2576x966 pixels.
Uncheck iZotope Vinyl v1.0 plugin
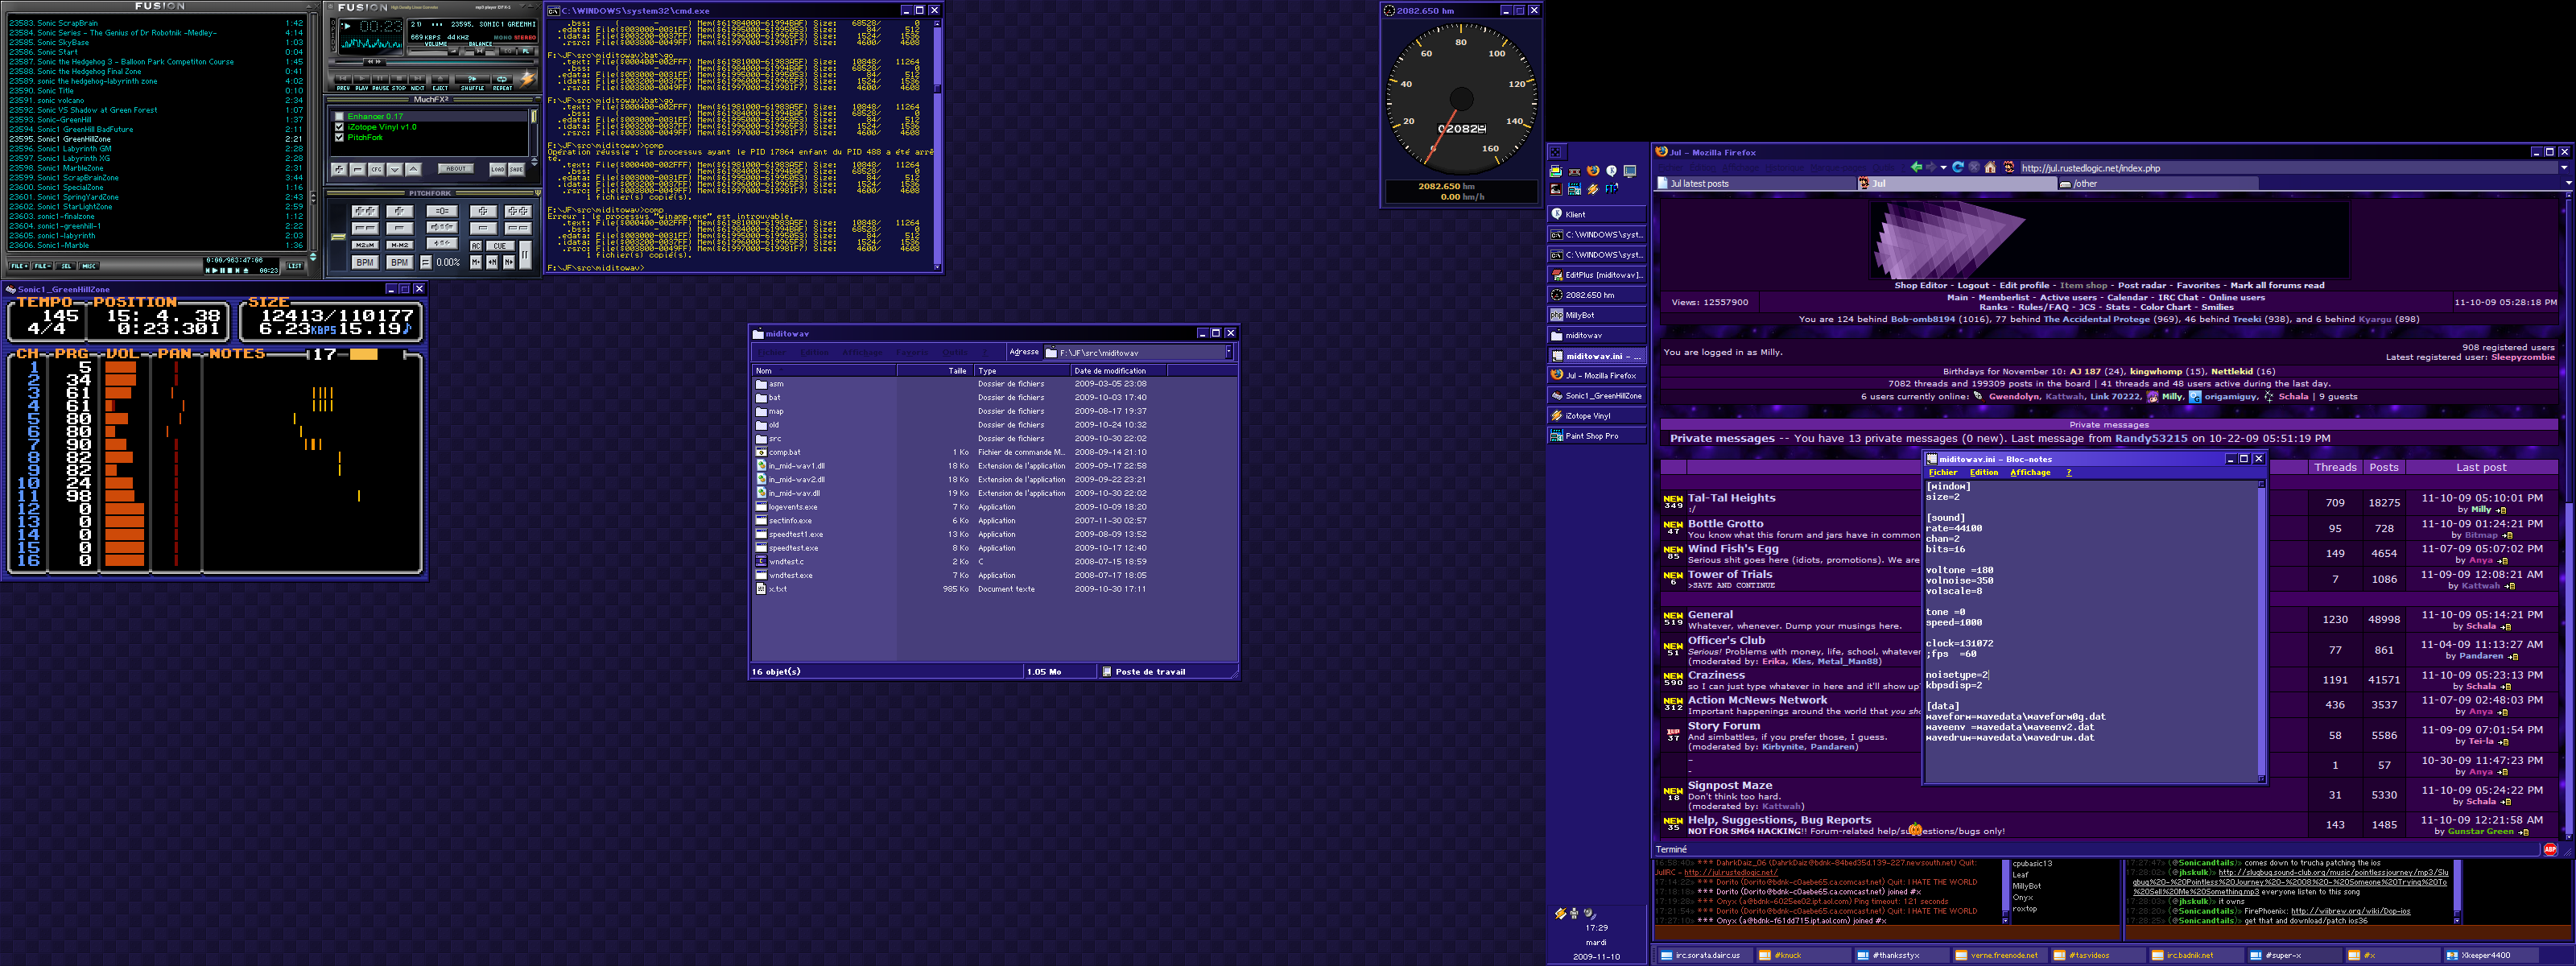[x=340, y=127]
